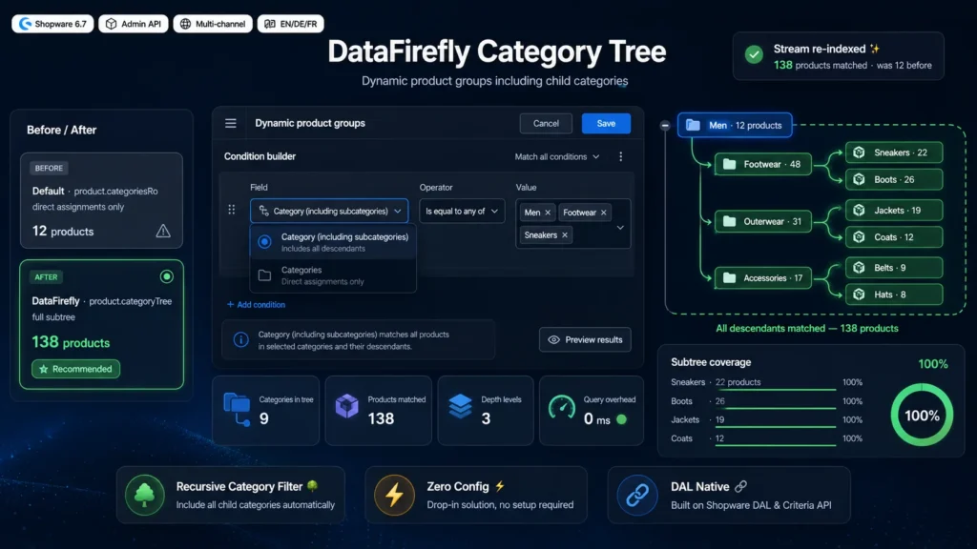The height and width of the screenshot is (549, 977).
Task: Click the Depth levels layers icon
Action: click(x=461, y=406)
